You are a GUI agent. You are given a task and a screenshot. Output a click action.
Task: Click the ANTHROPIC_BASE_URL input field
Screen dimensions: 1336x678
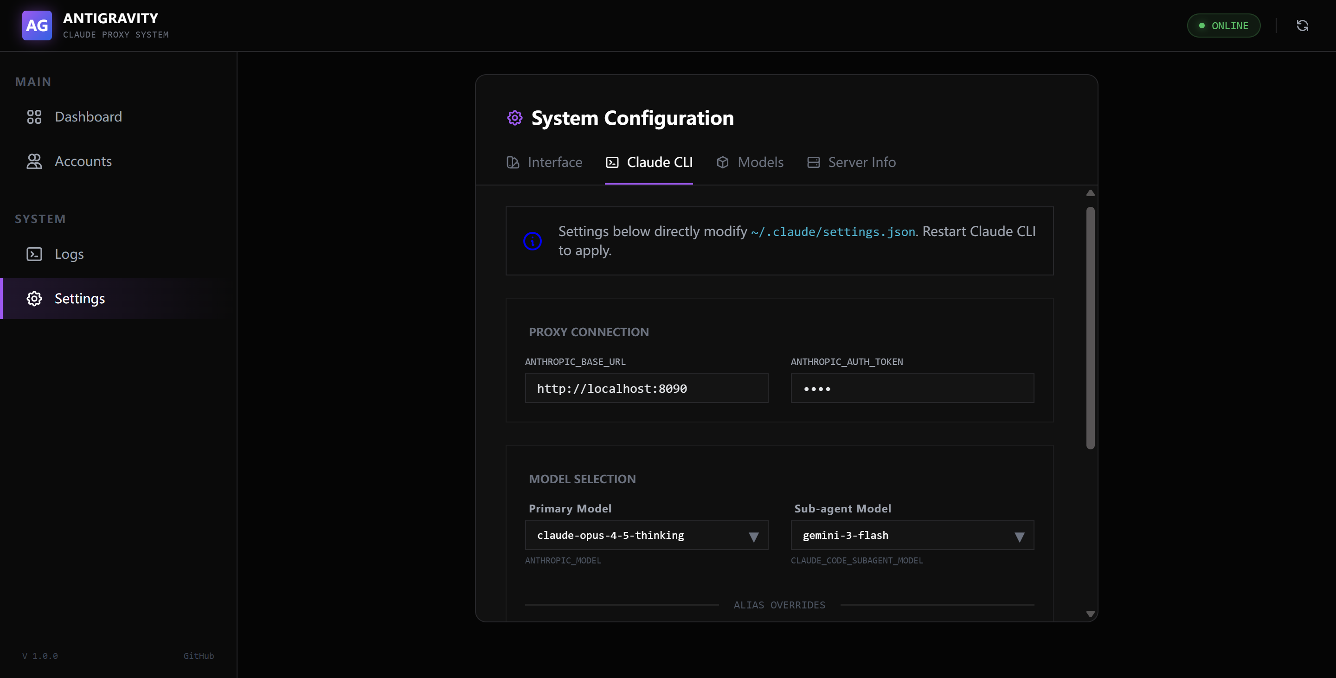tap(646, 388)
